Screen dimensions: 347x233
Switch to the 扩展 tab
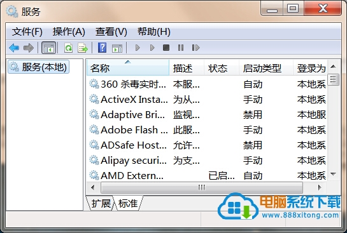[x=101, y=203]
